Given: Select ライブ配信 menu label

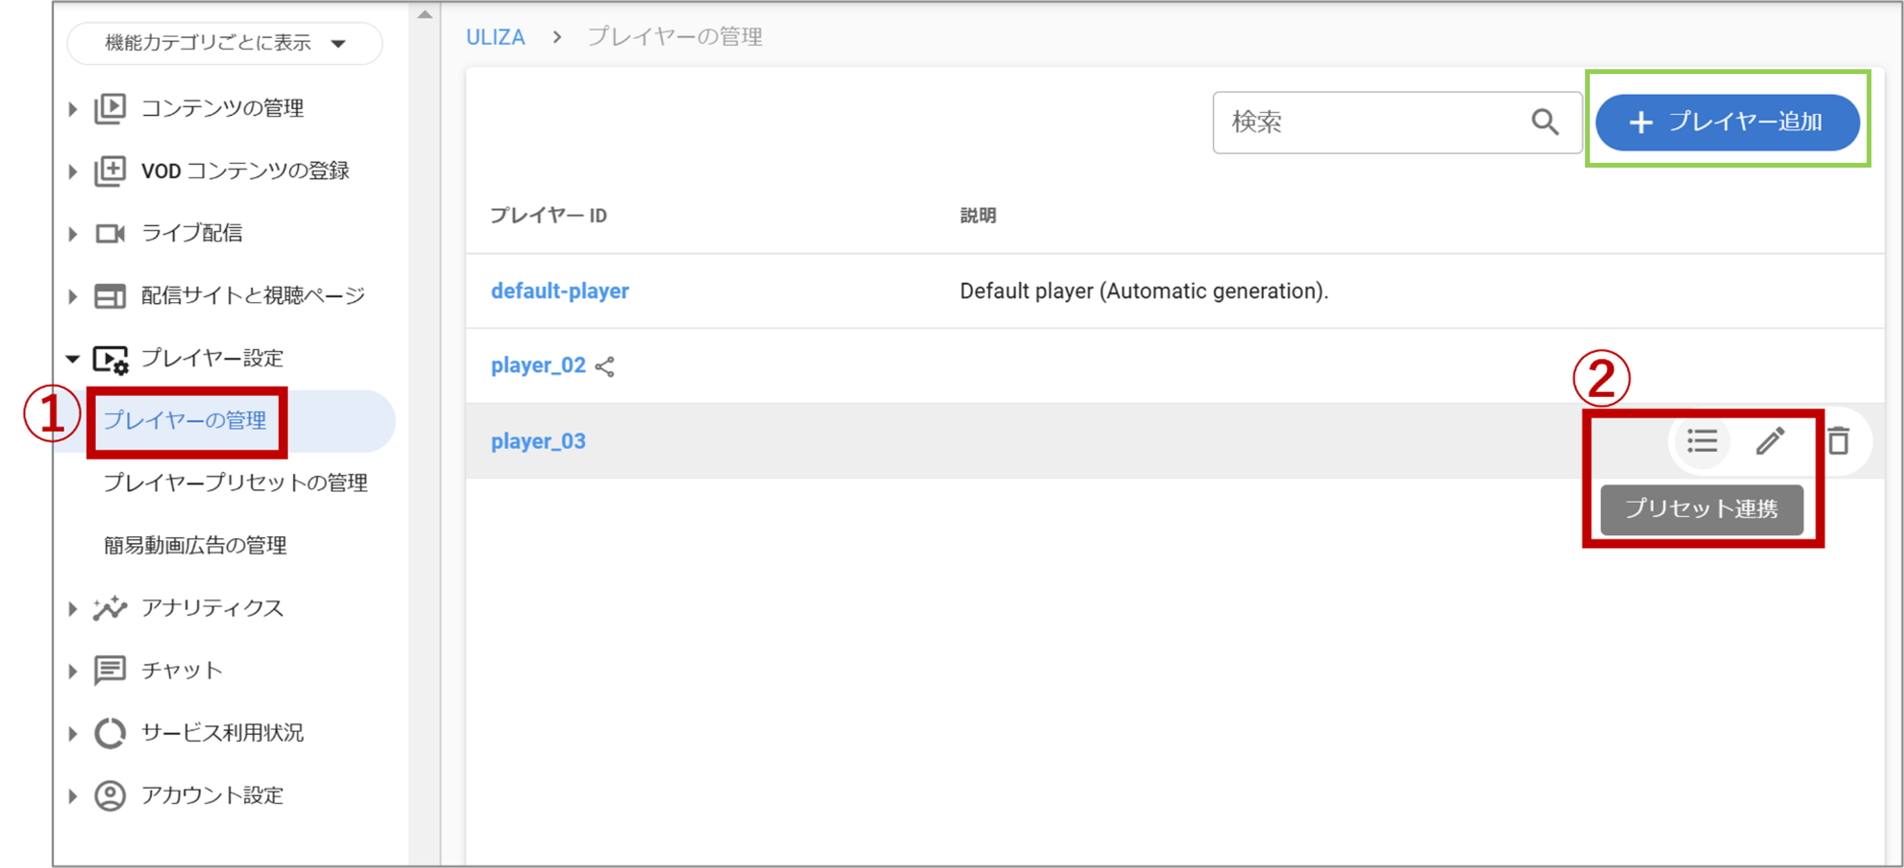Looking at the screenshot, I should 191,233.
